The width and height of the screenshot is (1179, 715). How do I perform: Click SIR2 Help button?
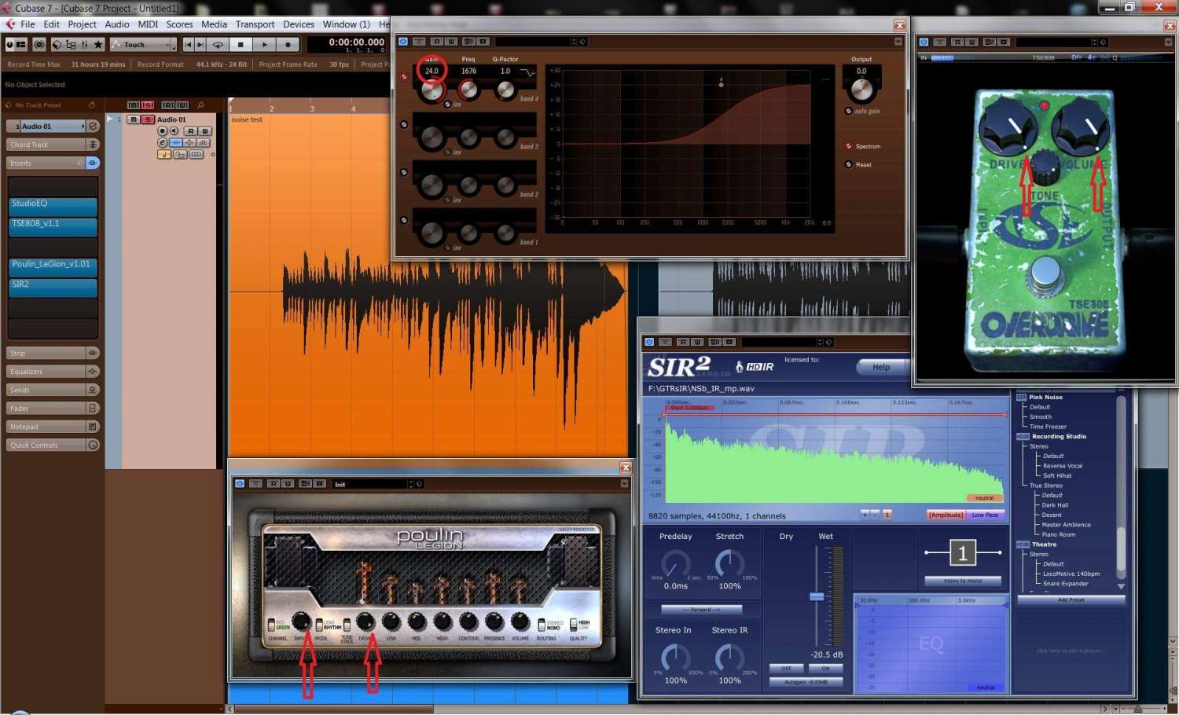coord(881,367)
